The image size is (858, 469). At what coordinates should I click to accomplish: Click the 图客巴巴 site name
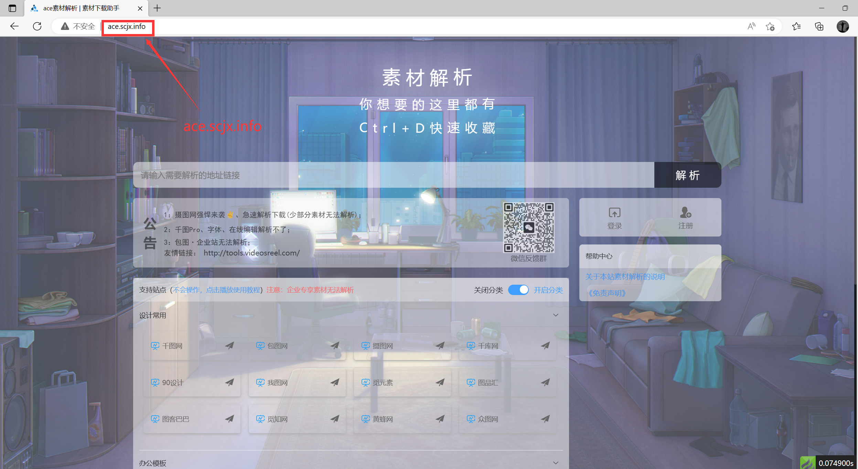coord(175,419)
